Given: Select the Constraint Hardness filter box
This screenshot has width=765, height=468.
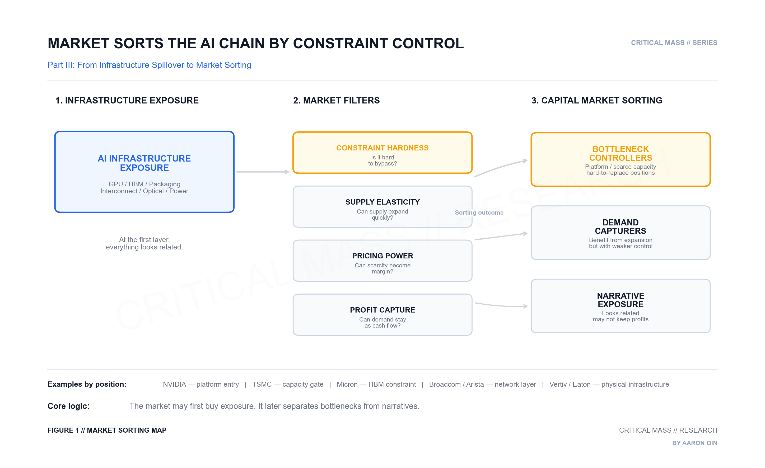Looking at the screenshot, I should pyautogui.click(x=382, y=153).
